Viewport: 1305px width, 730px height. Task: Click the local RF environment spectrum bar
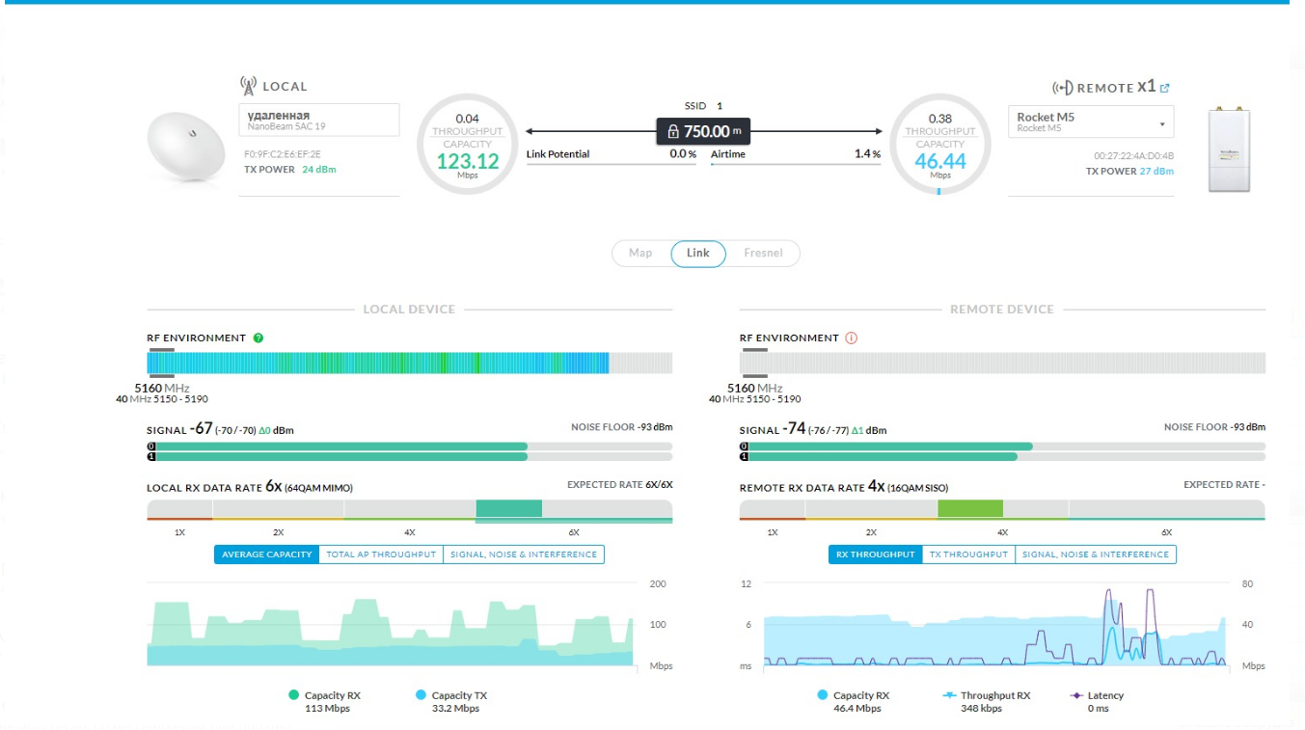(377, 363)
